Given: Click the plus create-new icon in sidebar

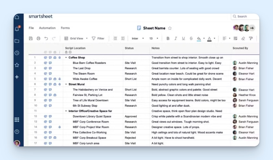Looking at the screenshot, I should 17,77.
